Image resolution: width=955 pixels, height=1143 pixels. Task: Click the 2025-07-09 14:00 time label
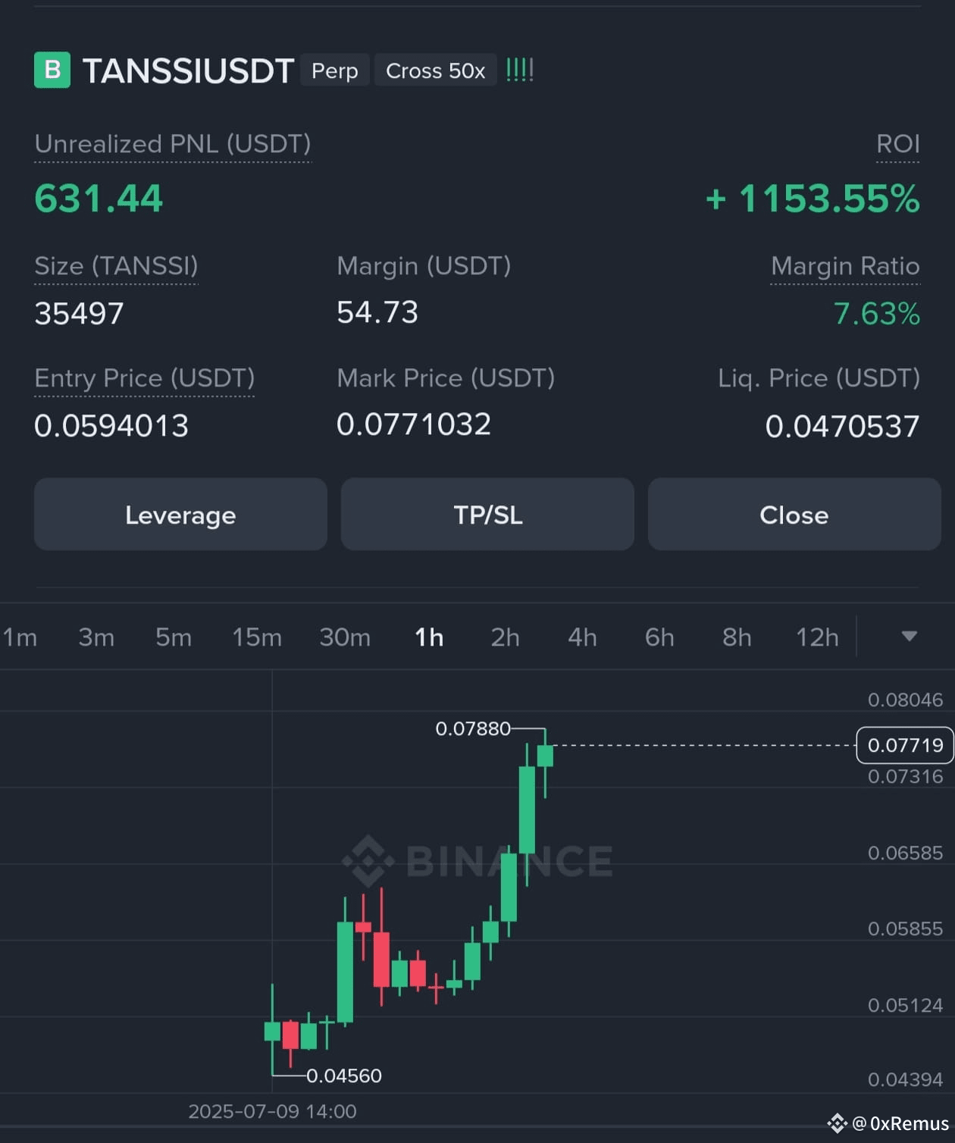(x=272, y=1111)
